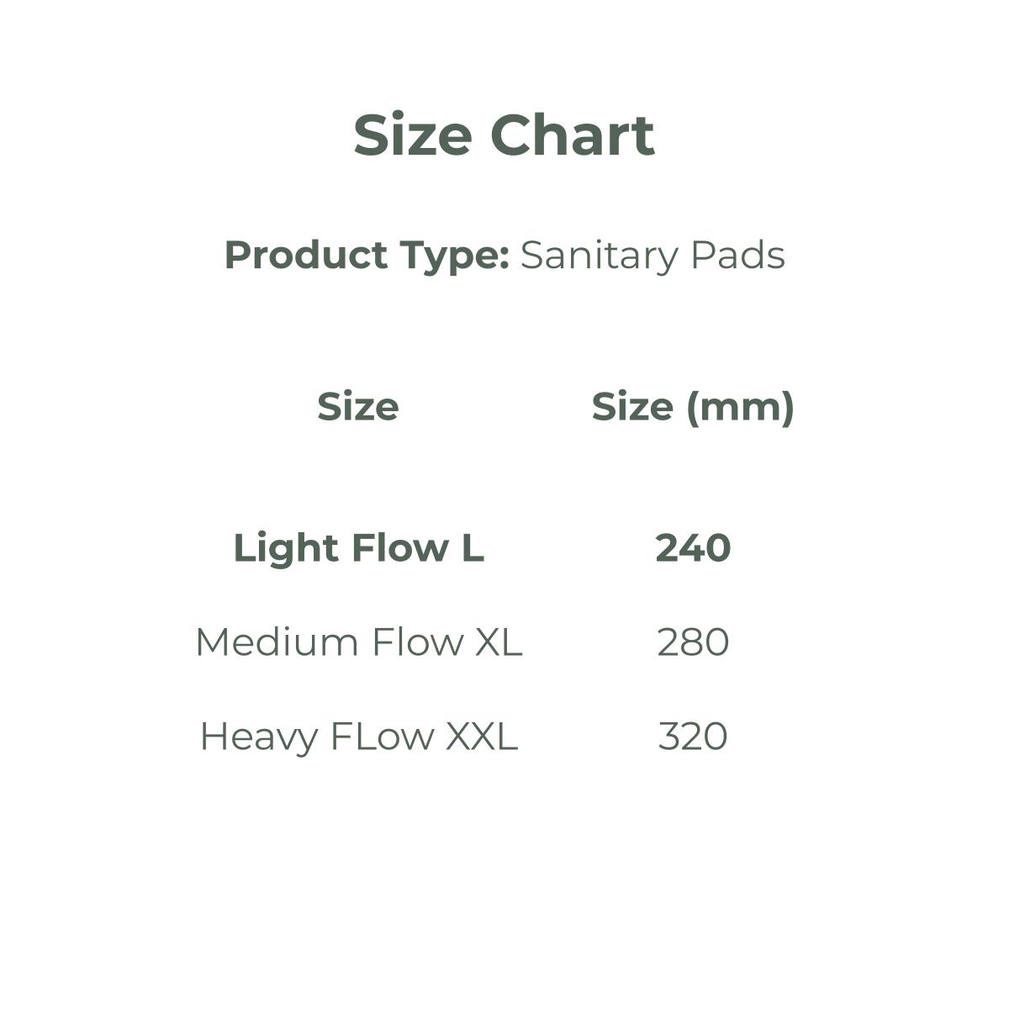
Task: Click the word "Light" in the table
Action: [285, 548]
